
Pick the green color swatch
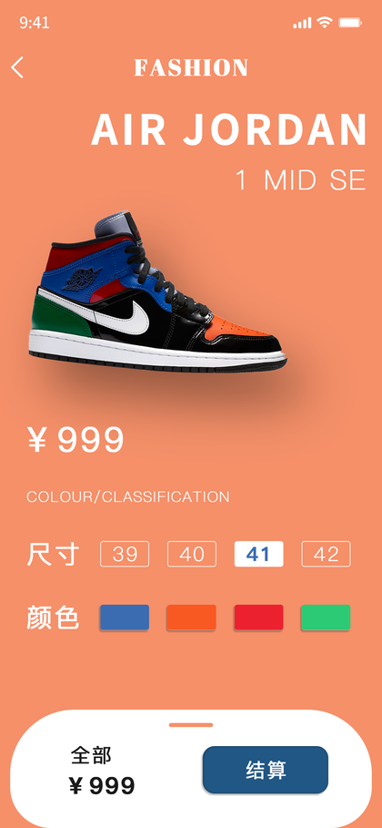click(326, 618)
